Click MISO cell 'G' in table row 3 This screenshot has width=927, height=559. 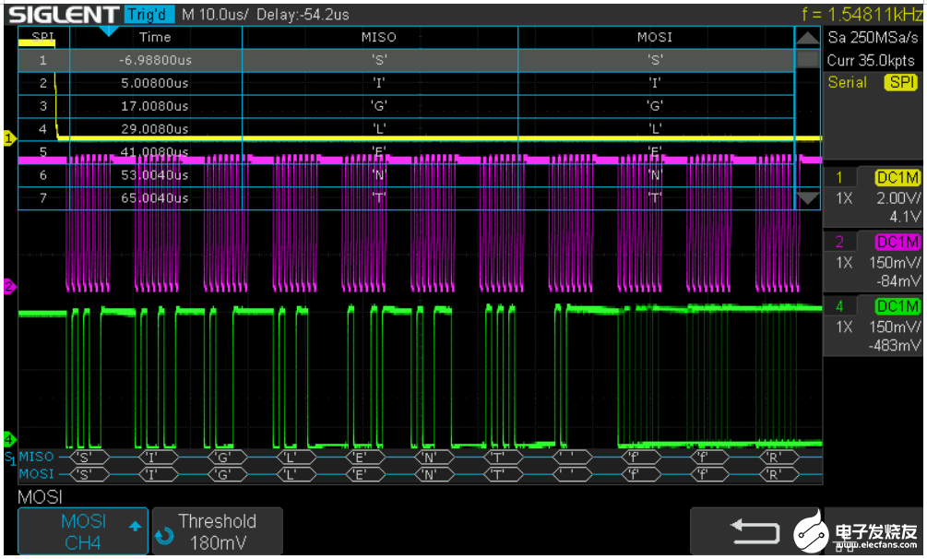click(379, 106)
